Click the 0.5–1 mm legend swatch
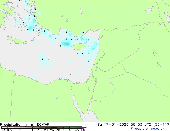This screenshot has height=131, width=170. [x=11, y=128]
